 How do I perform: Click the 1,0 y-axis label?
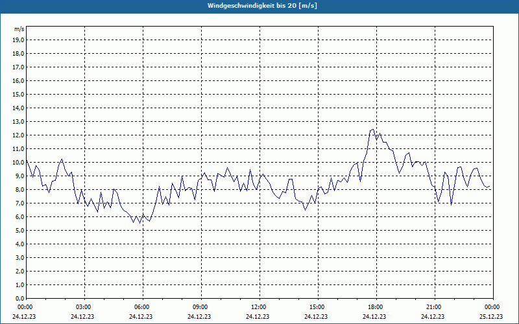19,285
